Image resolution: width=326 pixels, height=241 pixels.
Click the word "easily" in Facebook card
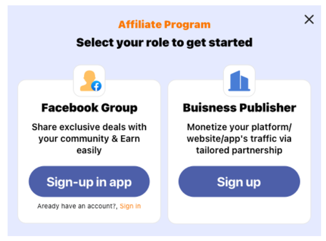pyautogui.click(x=89, y=150)
